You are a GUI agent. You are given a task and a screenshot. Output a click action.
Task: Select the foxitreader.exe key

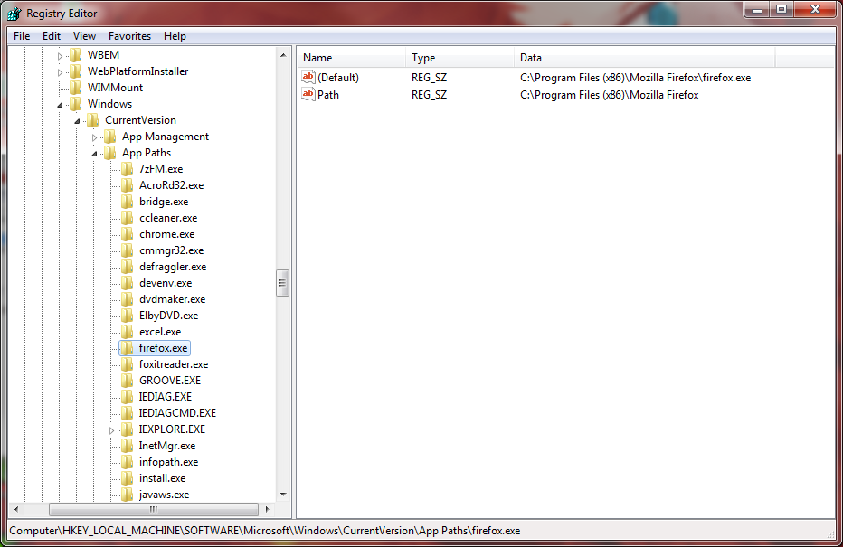coord(173,364)
